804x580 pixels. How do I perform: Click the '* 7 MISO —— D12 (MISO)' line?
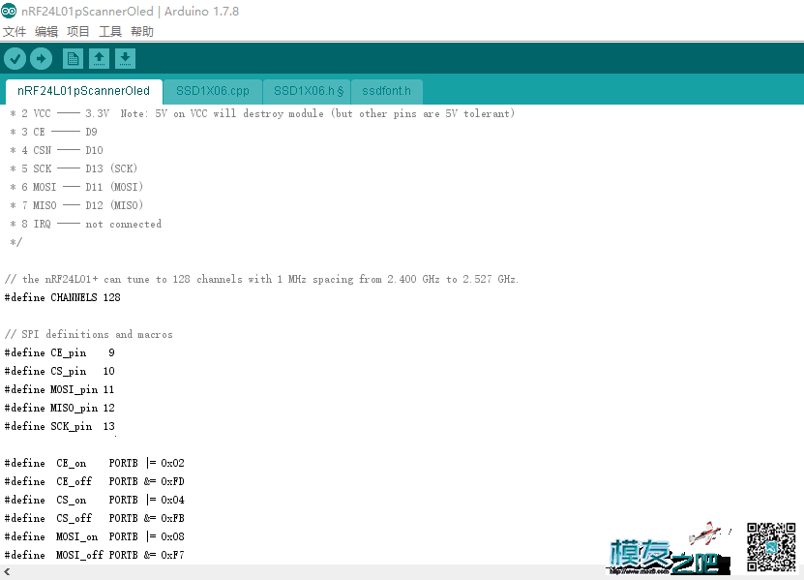tap(76, 206)
